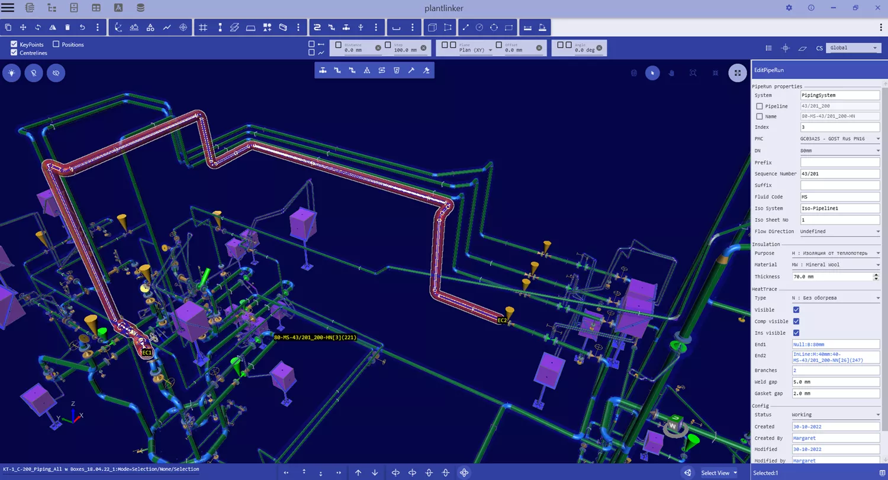
Task: Open the settings gear icon
Action: [789, 8]
